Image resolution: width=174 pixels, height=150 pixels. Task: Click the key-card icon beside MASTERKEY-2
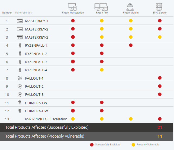click(20, 29)
